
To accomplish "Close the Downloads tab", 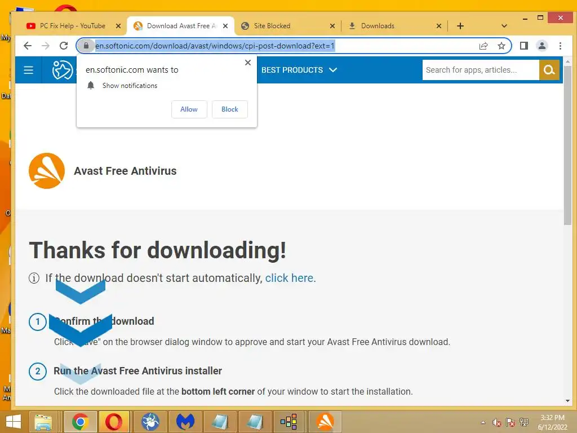I will [x=438, y=26].
